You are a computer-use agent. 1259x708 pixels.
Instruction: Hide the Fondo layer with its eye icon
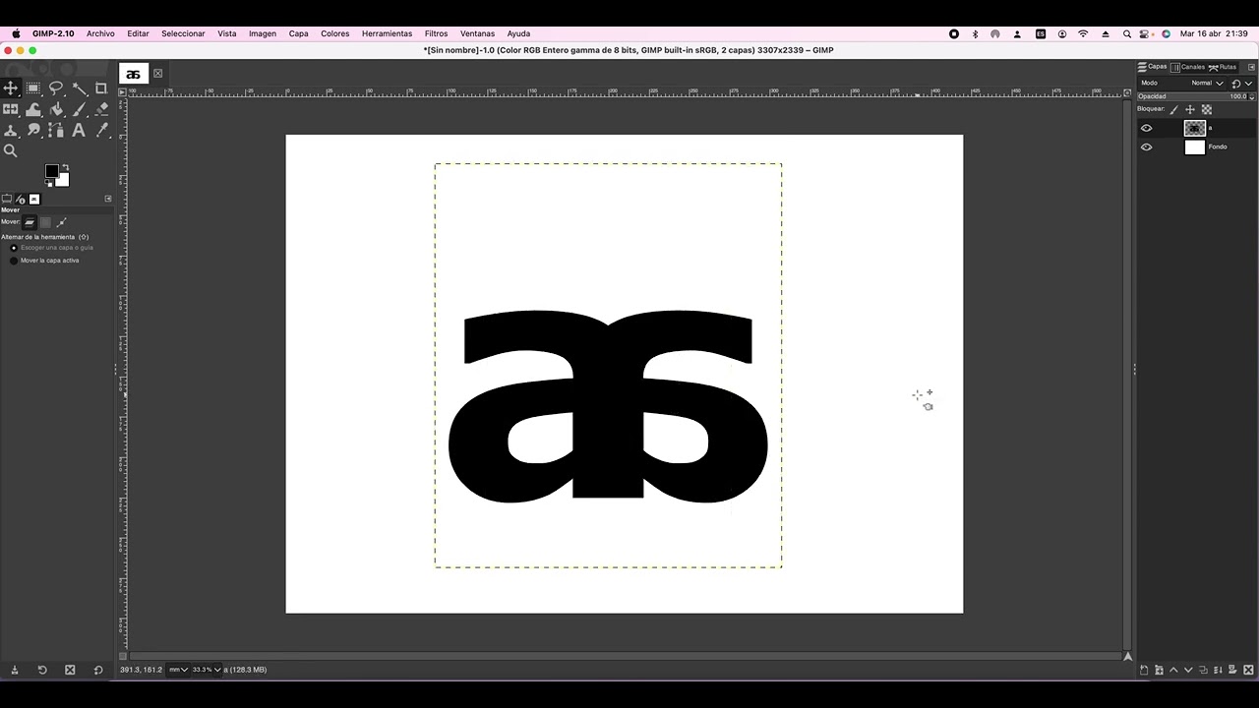pyautogui.click(x=1146, y=147)
